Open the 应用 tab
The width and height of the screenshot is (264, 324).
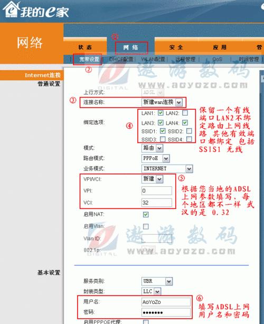(220, 47)
